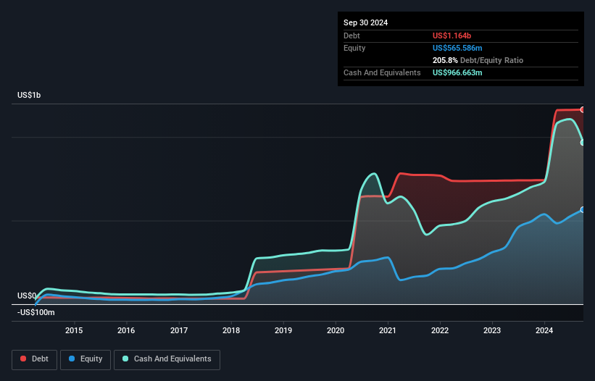
Task: Toggle the Debt series legend button
Action: point(35,359)
